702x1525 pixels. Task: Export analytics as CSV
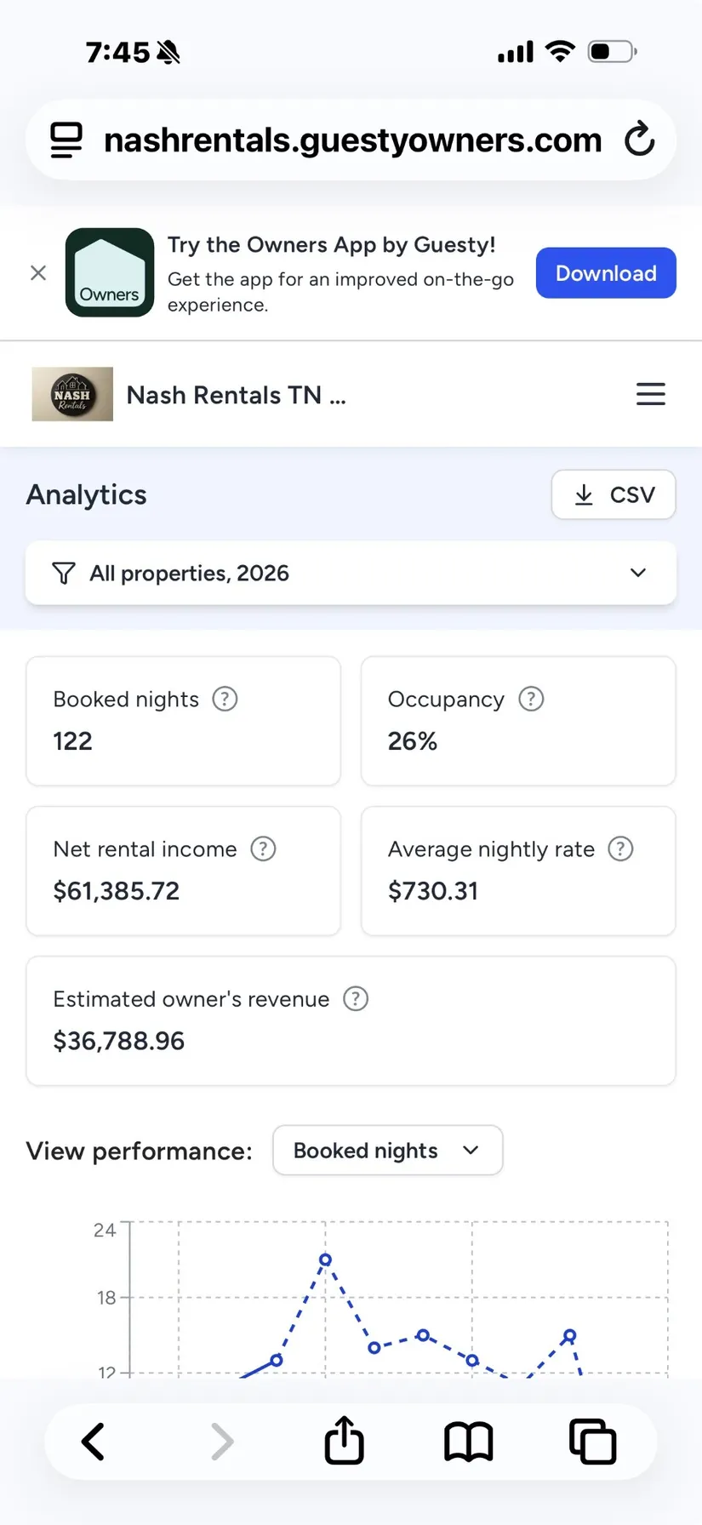(x=613, y=494)
